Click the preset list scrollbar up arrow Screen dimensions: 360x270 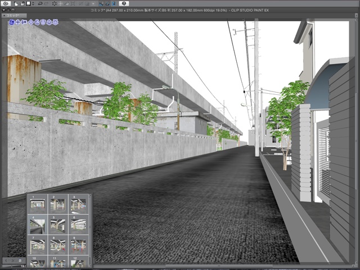90,195
